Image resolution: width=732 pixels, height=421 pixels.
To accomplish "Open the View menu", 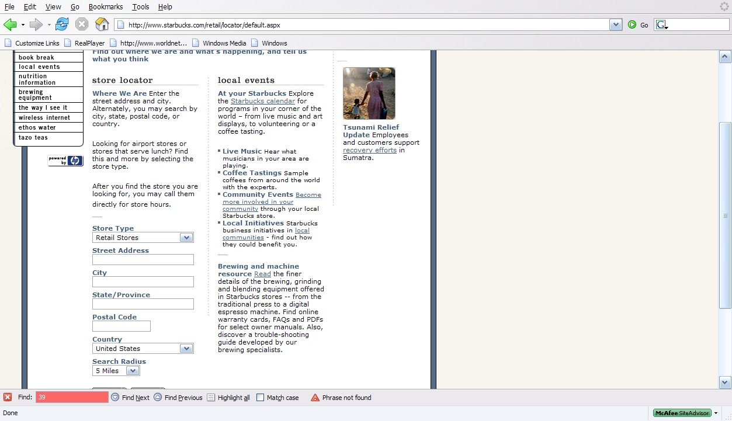I will coord(53,7).
